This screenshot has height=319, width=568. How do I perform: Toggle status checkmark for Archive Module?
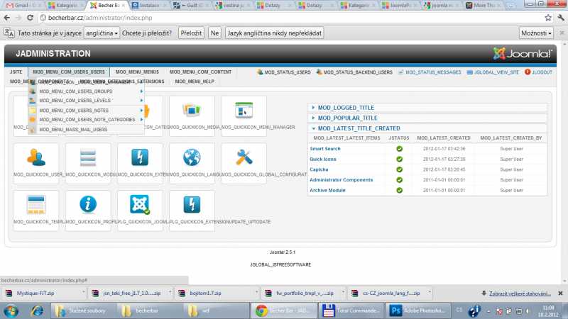point(400,190)
